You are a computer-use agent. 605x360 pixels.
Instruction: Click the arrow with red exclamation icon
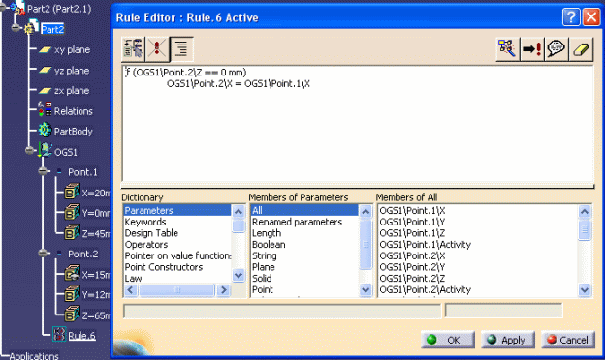[x=532, y=49]
